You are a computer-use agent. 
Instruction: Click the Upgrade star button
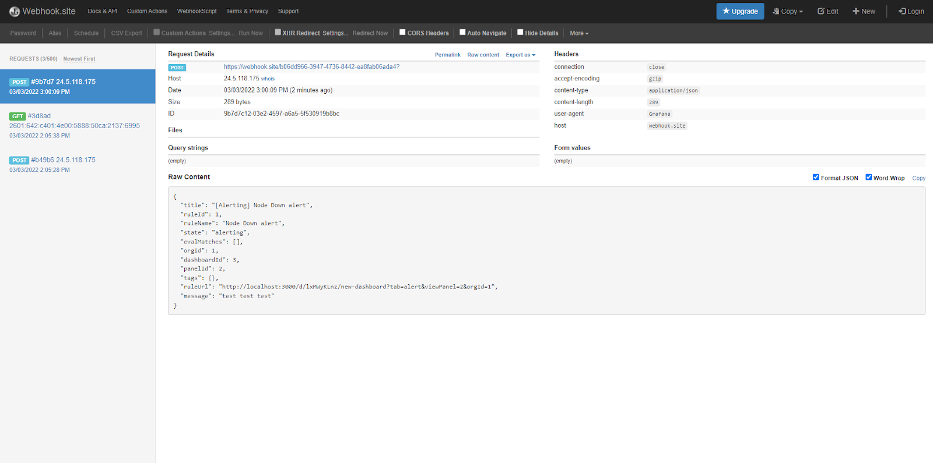(740, 11)
